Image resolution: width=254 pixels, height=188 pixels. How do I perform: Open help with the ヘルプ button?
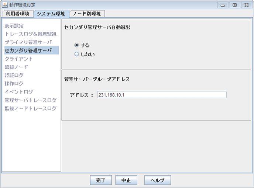(x=157, y=180)
